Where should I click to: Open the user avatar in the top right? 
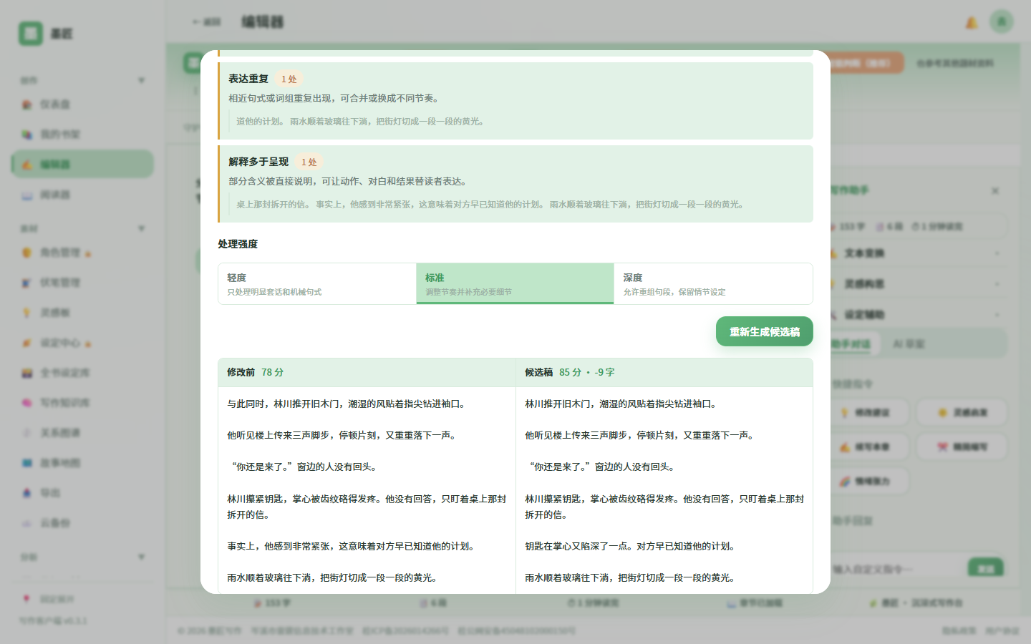1002,21
